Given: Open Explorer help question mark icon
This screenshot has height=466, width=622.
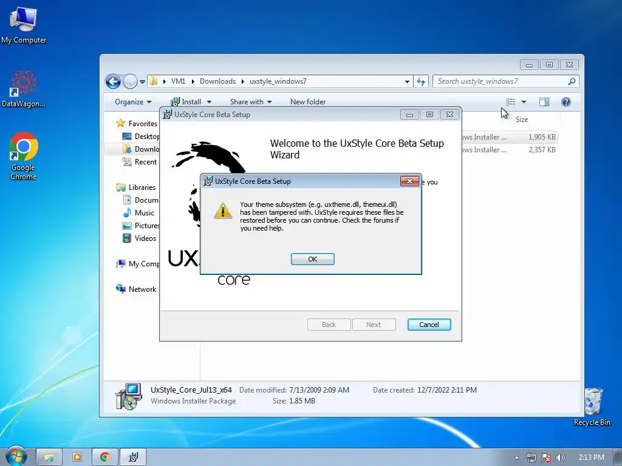Looking at the screenshot, I should pyautogui.click(x=566, y=102).
